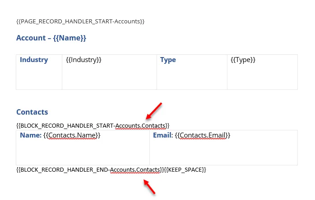This screenshot has width=315, height=200.
Task: Click the {{KEEP_SPACE}} tag
Action: click(x=185, y=170)
